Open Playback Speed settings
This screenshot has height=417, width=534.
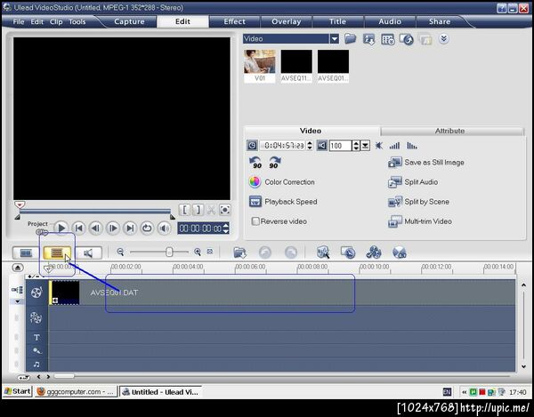pyautogui.click(x=283, y=202)
